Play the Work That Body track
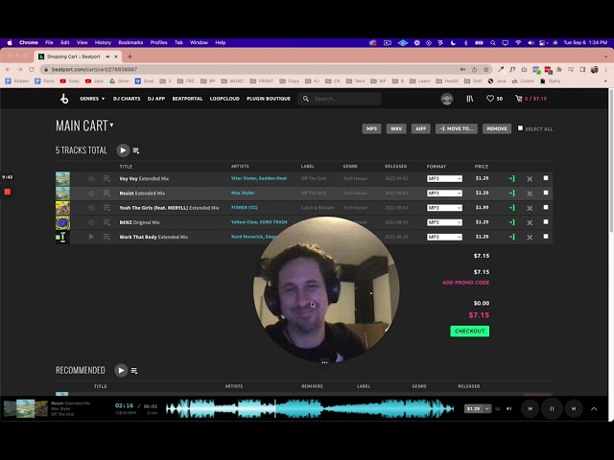 (91, 237)
